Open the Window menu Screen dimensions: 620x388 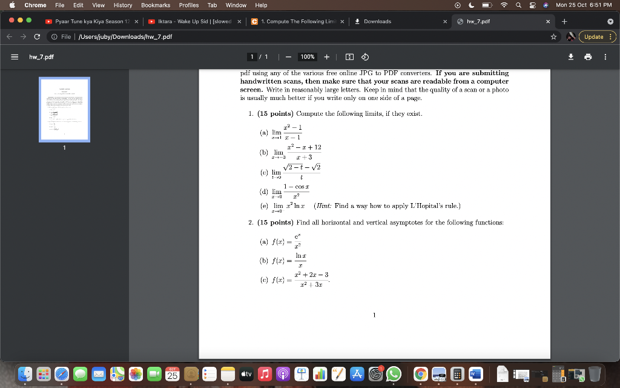tap(236, 5)
